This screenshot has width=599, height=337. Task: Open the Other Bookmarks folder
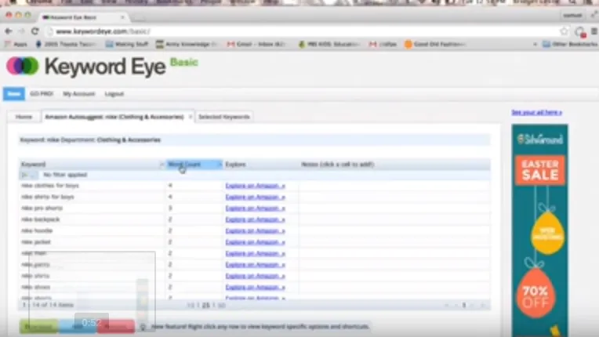[570, 44]
